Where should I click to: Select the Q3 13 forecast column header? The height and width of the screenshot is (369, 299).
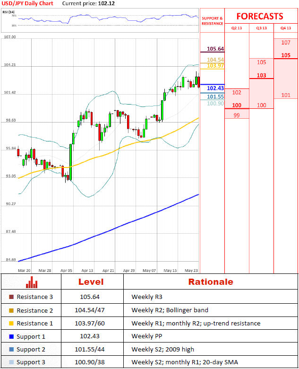(261, 28)
